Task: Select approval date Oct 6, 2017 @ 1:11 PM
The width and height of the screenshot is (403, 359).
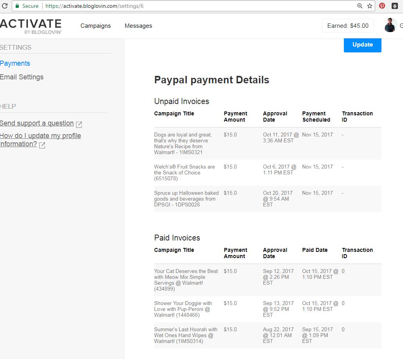Action: click(x=280, y=170)
